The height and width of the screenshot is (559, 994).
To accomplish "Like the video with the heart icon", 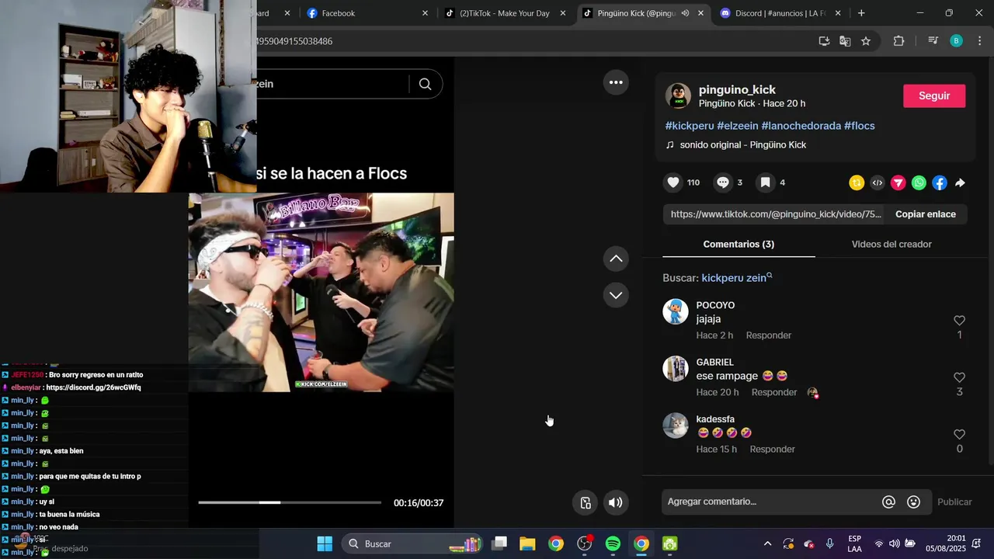I will click(673, 182).
